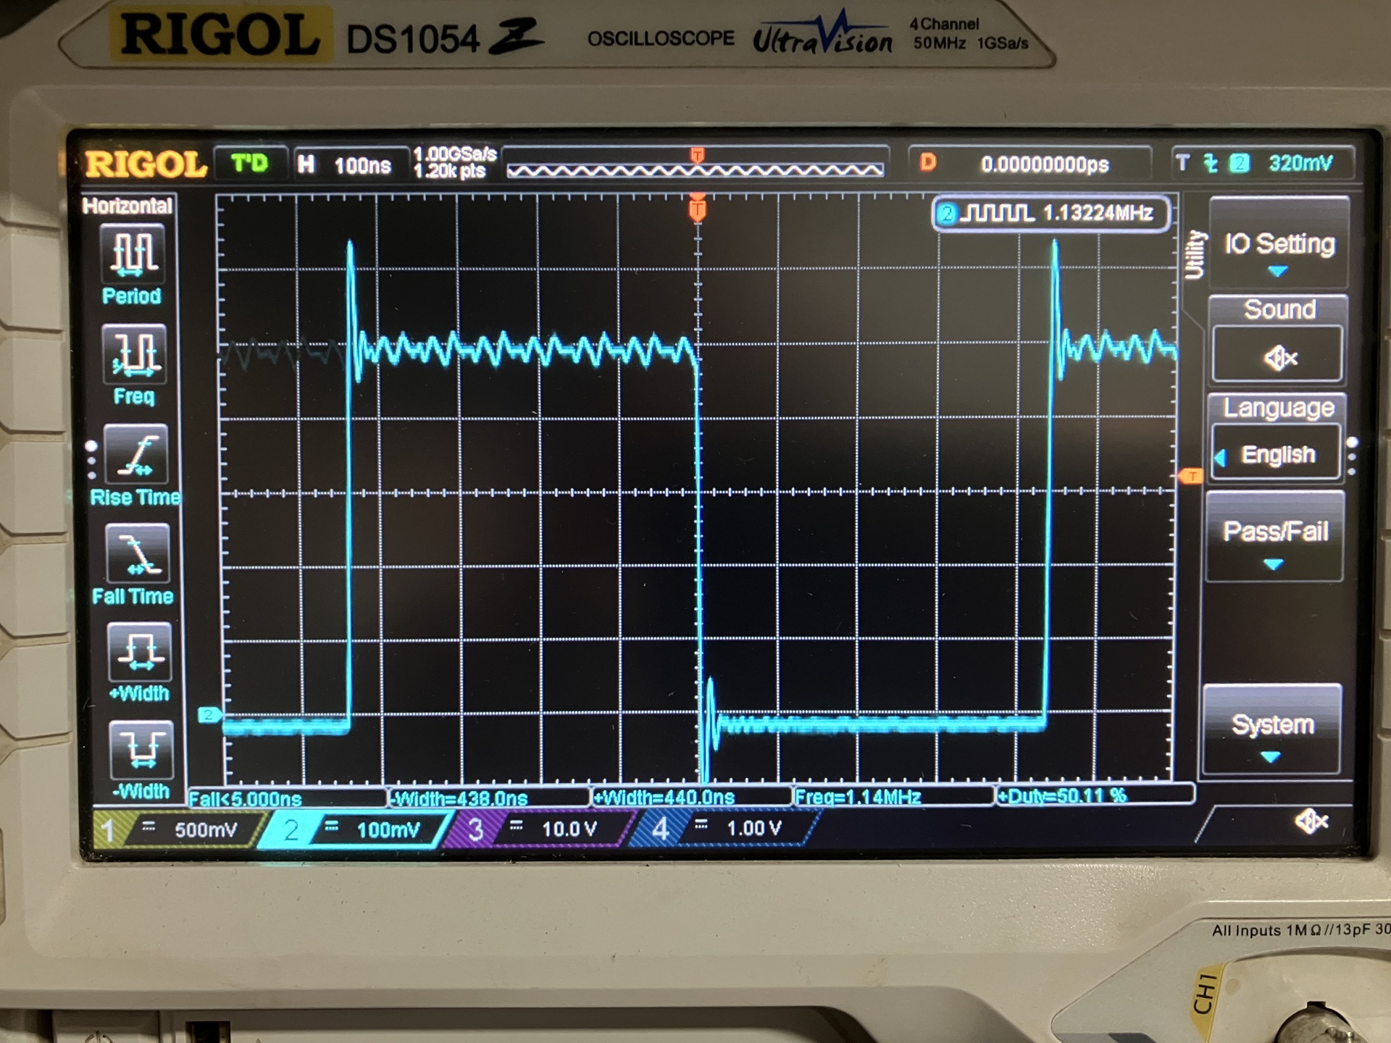Click the orange horizontal trigger position marker
The height and width of the screenshot is (1043, 1391).
coord(697,209)
